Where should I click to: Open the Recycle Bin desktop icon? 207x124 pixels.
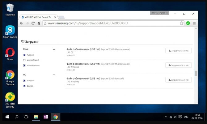10,10
